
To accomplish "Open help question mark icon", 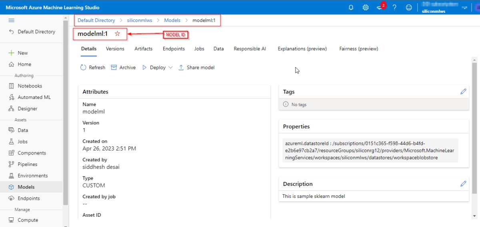I will click(394, 7).
